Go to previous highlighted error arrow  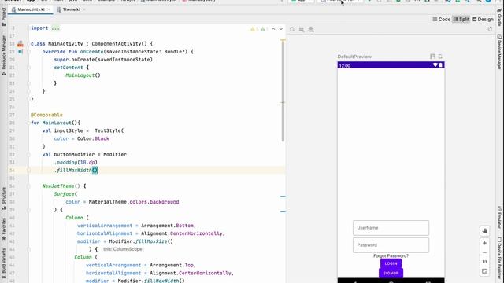pos(273,29)
